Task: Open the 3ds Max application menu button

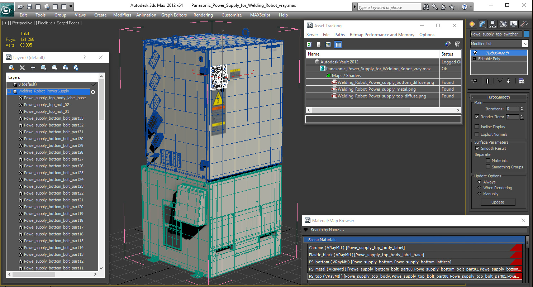Action: coord(7,10)
